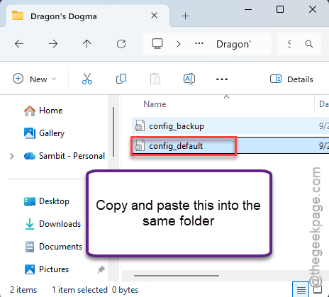Go back with the left arrow
329x297 pixels.
[x=19, y=44]
